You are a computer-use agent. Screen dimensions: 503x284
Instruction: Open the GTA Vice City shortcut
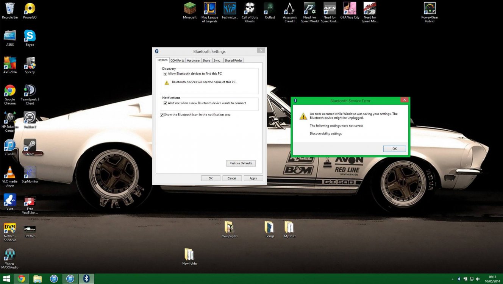point(350,11)
